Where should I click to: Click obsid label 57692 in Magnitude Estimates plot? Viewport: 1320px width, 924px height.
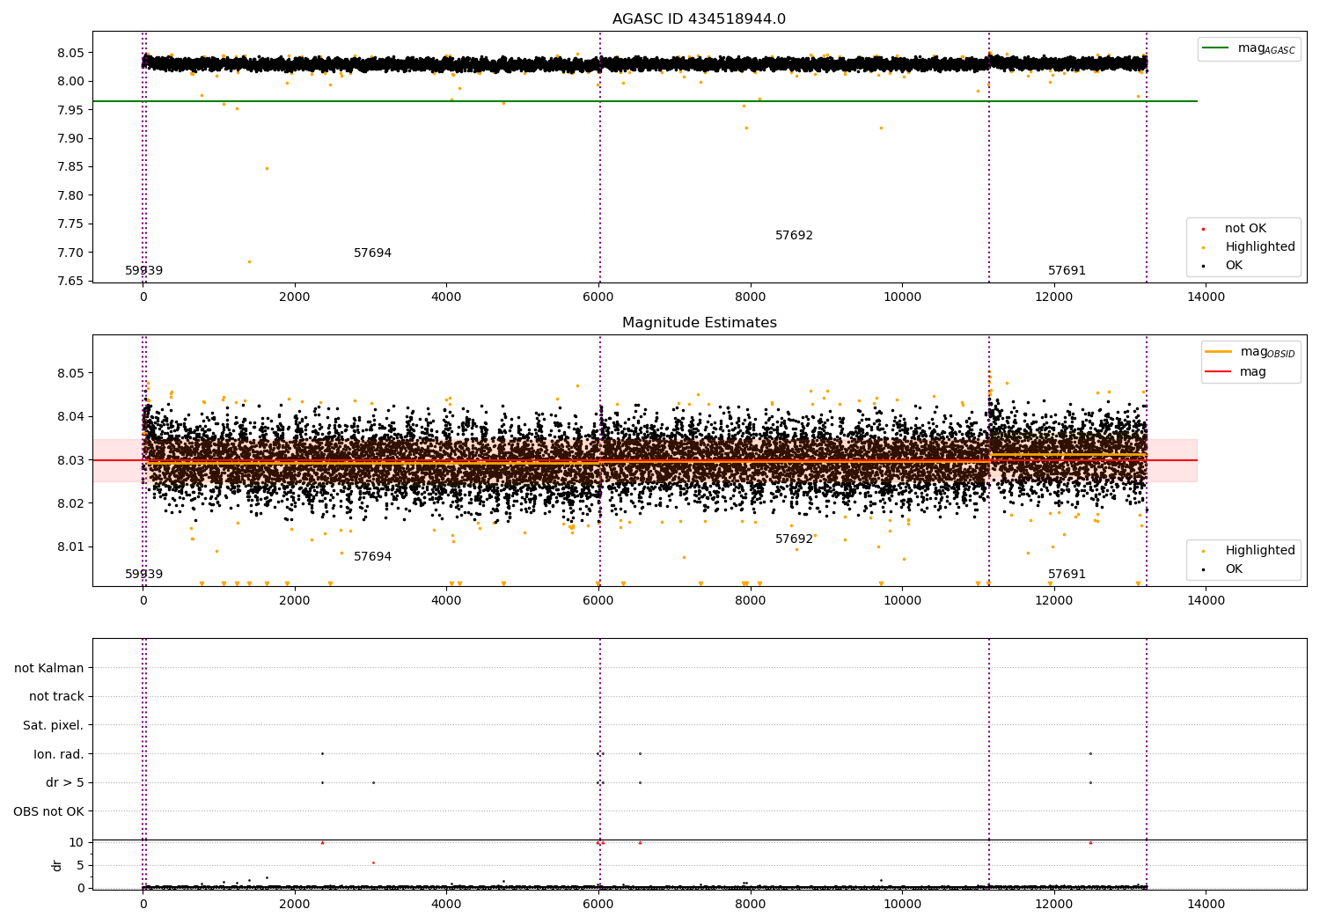(794, 539)
